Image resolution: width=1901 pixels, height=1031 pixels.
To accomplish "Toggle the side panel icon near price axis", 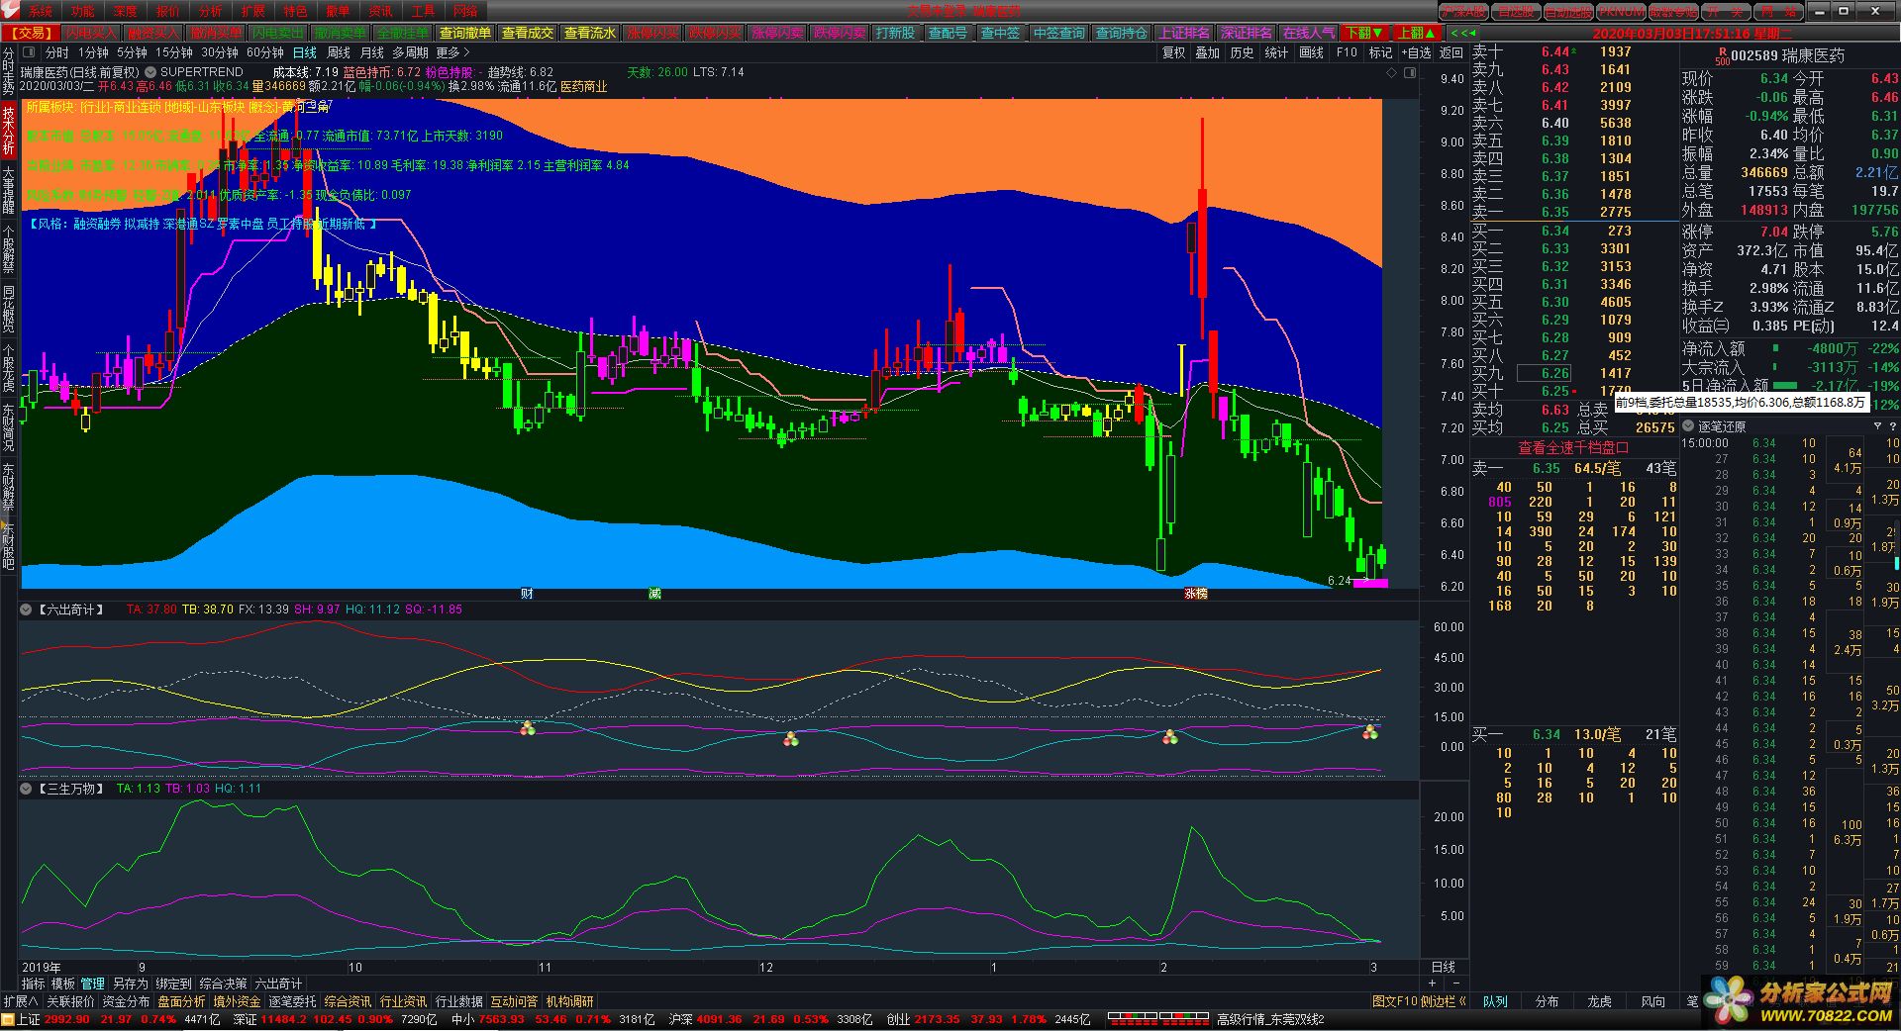I will tap(1409, 73).
